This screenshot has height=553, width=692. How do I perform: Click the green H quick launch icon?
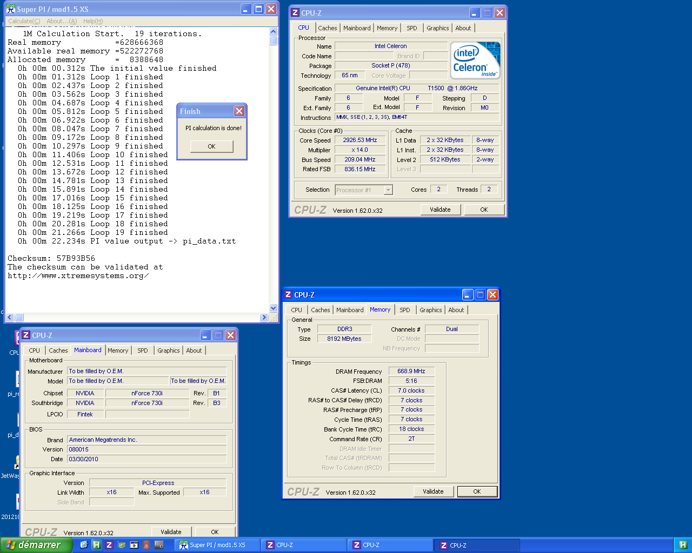coord(96,545)
